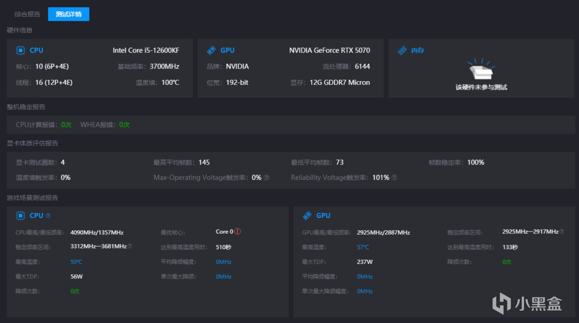Image resolution: width=579 pixels, height=323 pixels.
Task: Click the CPU 最高温度 50℃ value
Action: click(76, 262)
